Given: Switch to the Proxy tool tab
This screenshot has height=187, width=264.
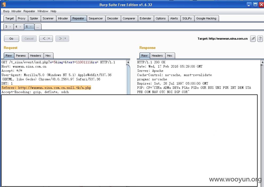Looking at the screenshot, I should pyautogui.click(x=22, y=18).
